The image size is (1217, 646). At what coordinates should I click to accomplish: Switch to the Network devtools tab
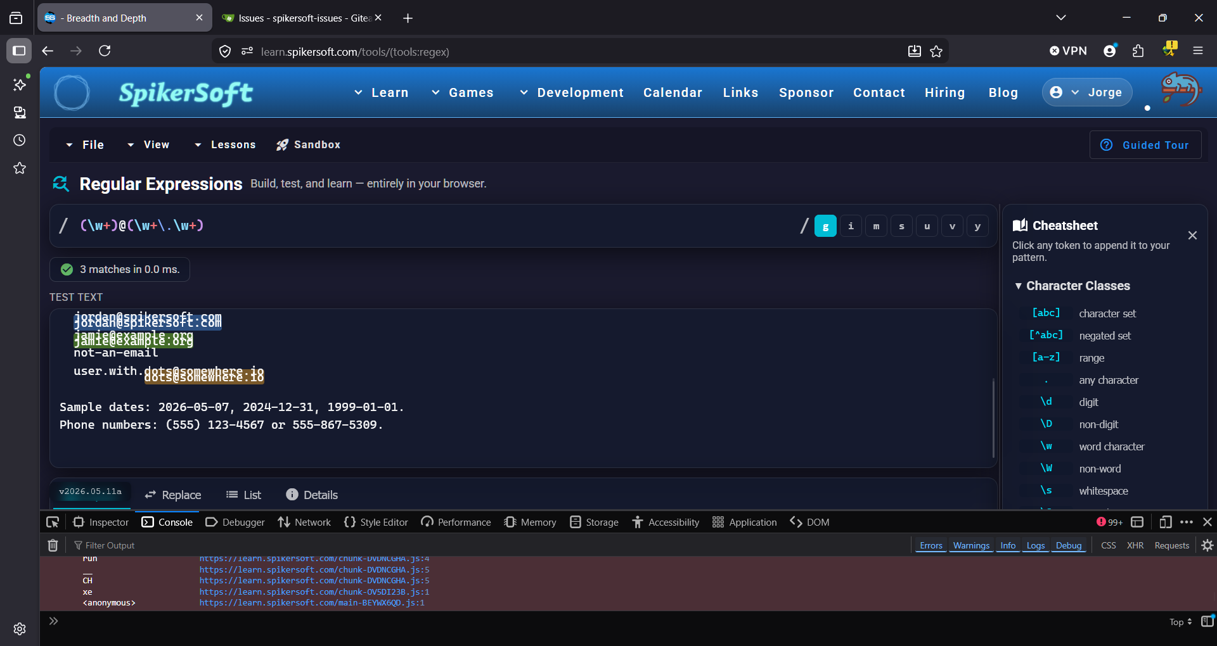click(x=304, y=522)
